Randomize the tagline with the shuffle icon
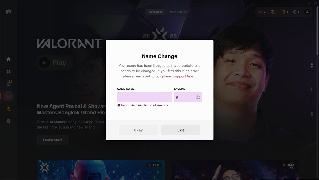The image size is (319, 180). point(198,97)
